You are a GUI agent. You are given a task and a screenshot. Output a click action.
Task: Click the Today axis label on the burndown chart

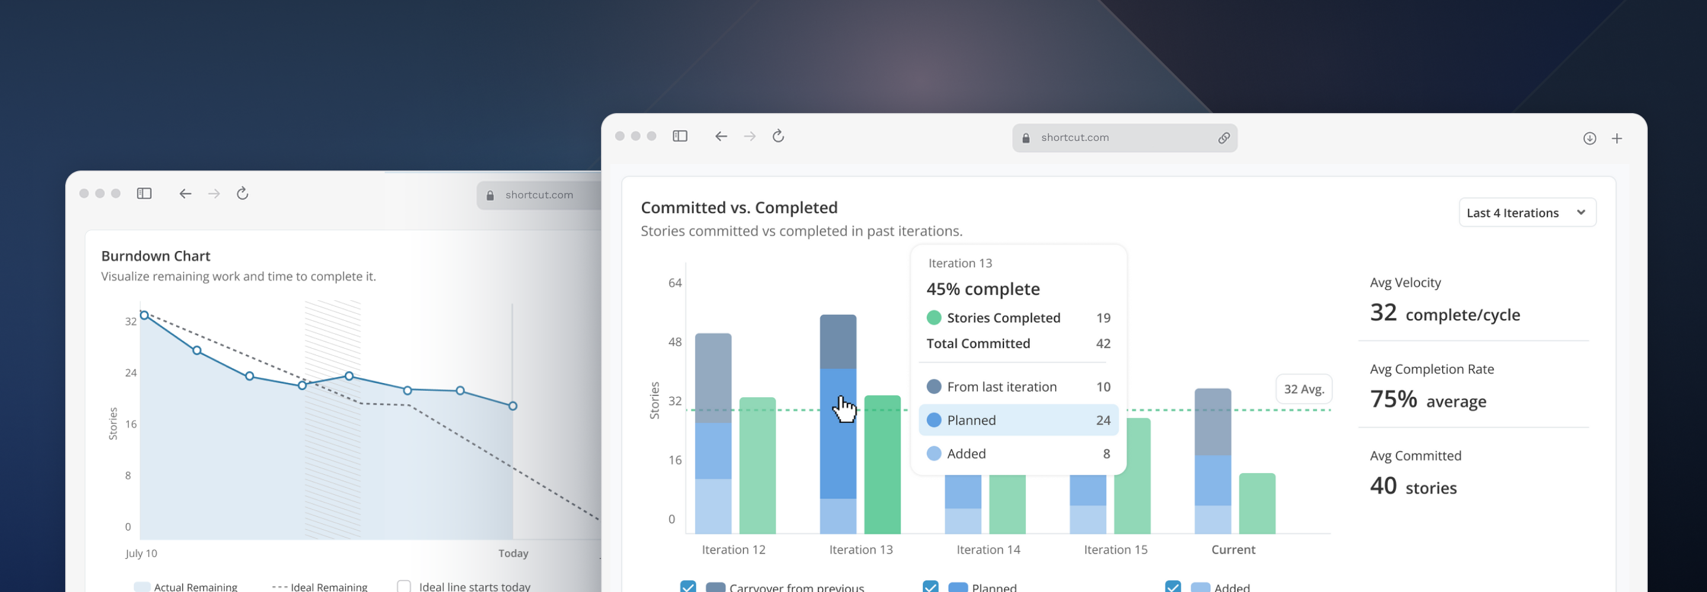(x=513, y=554)
